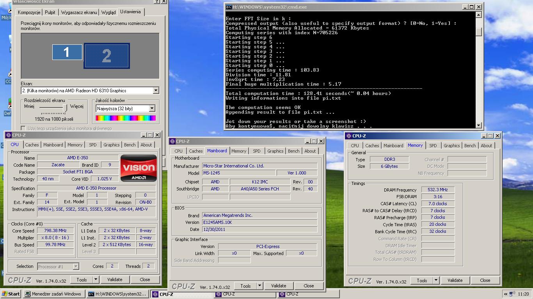The height and width of the screenshot is (299, 533).
Task: Click Close button in middle CPU-Z window
Action: click(309, 286)
